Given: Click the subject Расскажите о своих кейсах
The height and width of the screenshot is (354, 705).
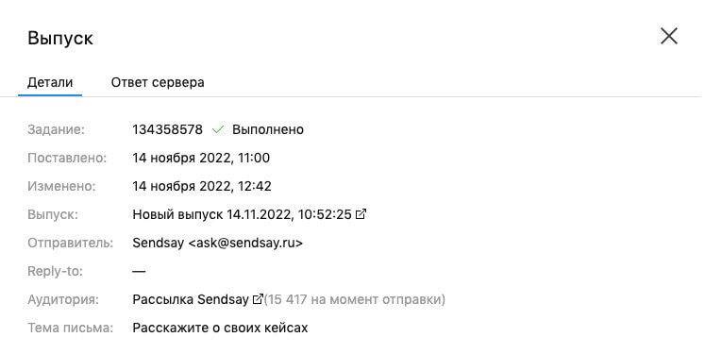Looking at the screenshot, I should point(220,328).
